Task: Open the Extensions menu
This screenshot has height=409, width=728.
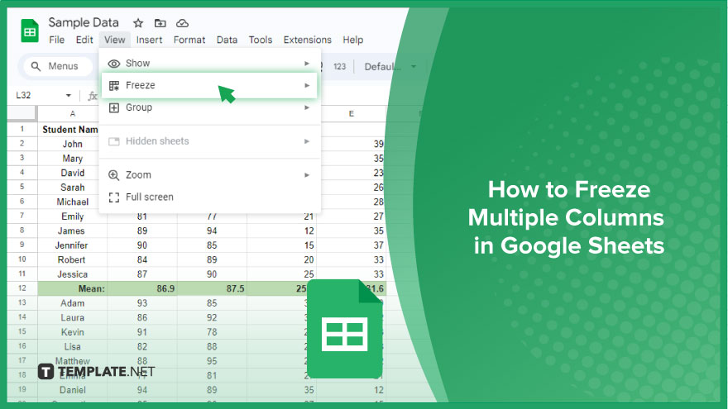Action: (x=308, y=40)
